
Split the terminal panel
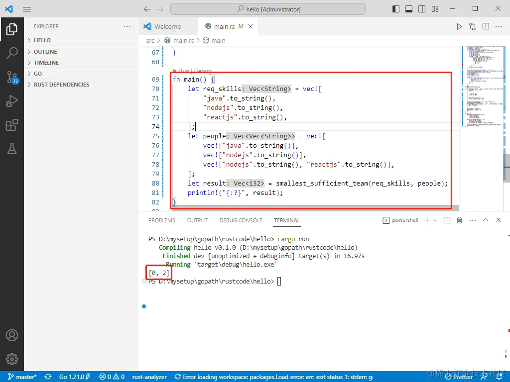pyautogui.click(x=447, y=220)
